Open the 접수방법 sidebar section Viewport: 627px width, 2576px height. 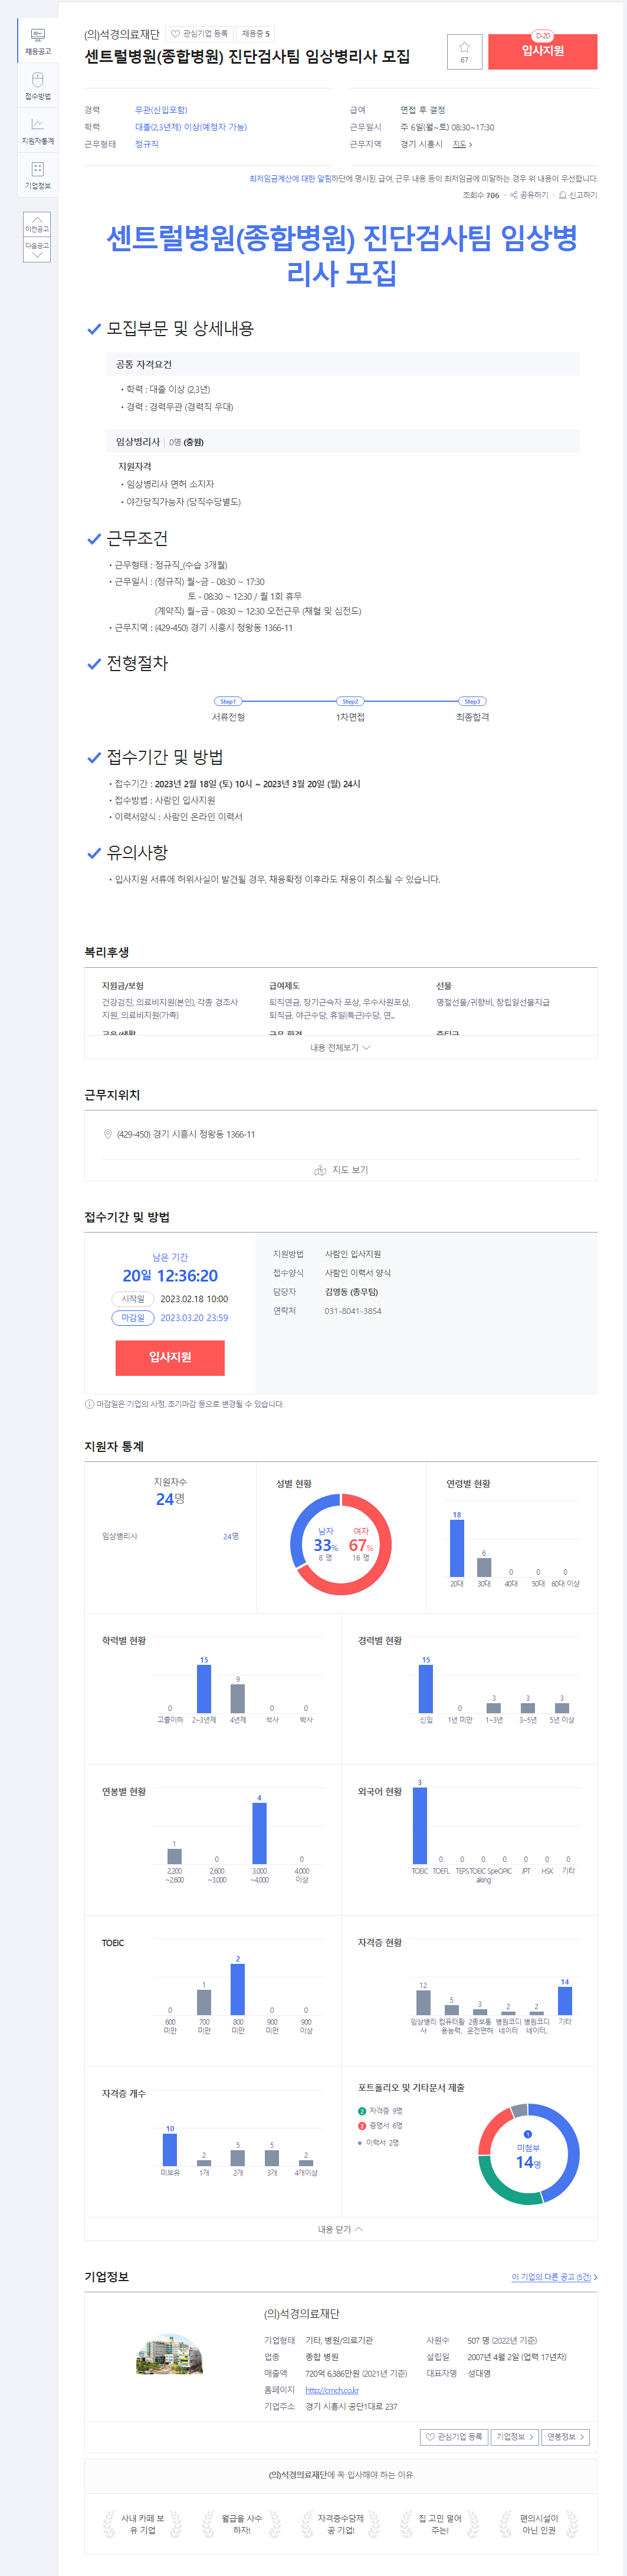pos(37,85)
